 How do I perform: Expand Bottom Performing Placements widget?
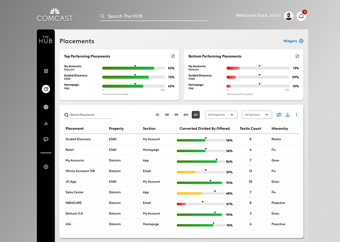pos(297,56)
